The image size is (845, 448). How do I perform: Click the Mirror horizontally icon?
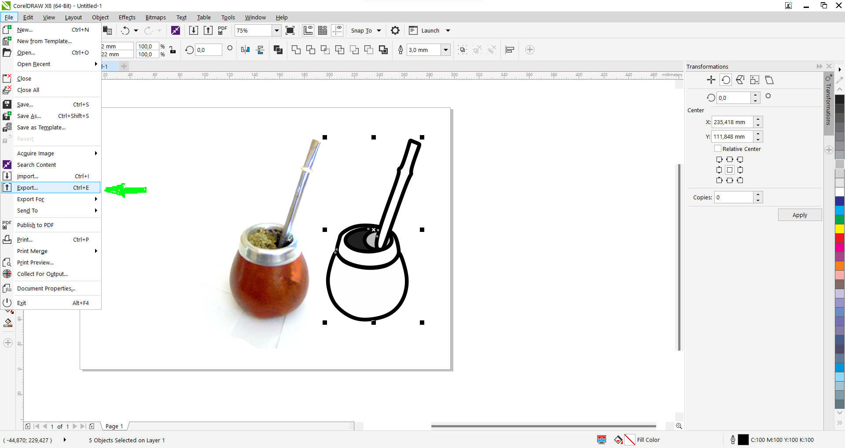tap(246, 50)
